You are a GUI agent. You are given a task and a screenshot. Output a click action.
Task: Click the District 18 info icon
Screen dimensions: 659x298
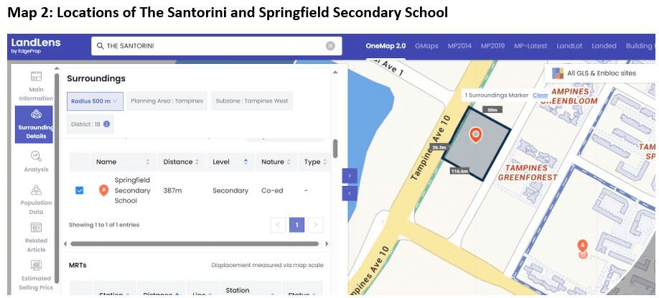pyautogui.click(x=106, y=124)
